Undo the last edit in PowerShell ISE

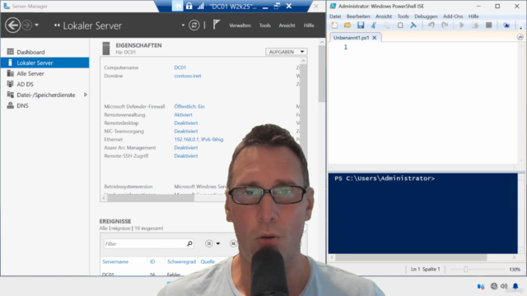point(431,25)
